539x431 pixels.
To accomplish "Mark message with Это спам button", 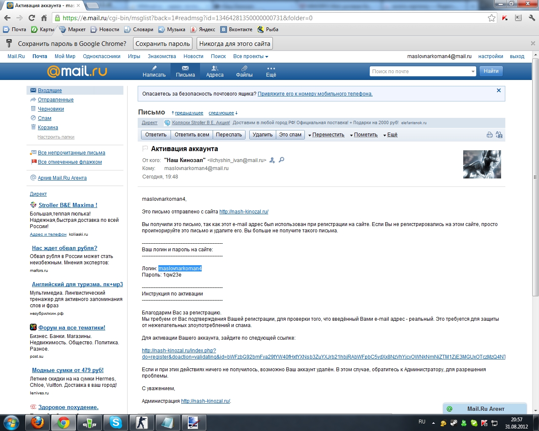I will [x=290, y=135].
